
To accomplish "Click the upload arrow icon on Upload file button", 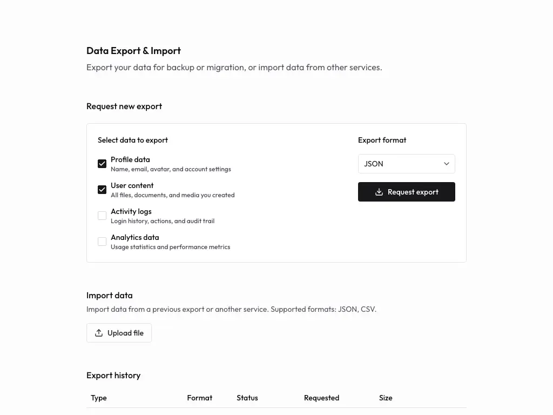I will pyautogui.click(x=99, y=333).
